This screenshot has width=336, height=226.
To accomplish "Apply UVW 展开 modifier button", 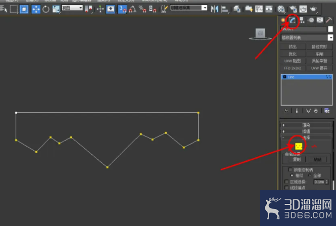I will pos(319,68).
